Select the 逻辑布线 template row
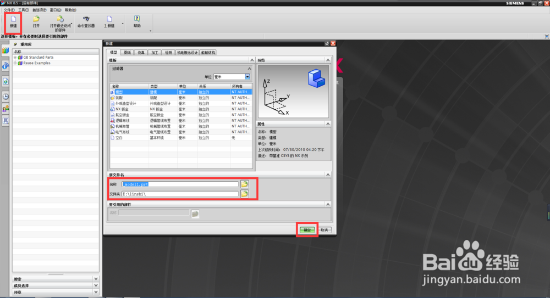 coord(181,120)
